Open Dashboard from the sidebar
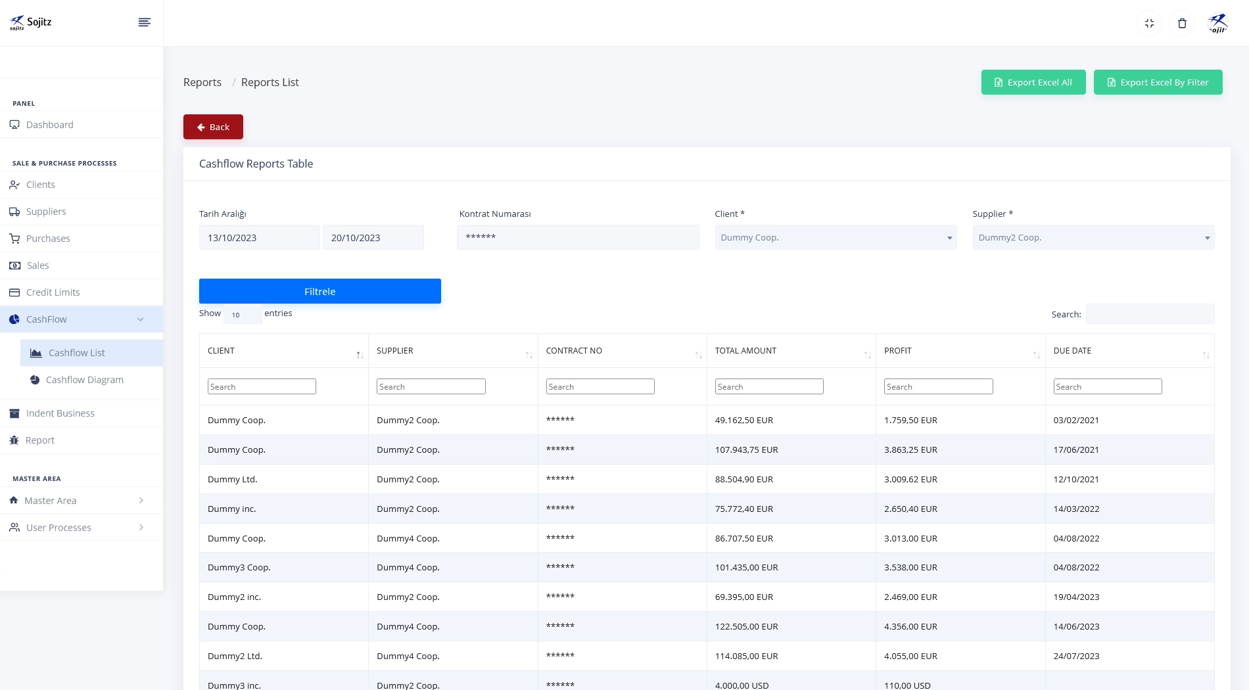Screen dimensions: 1249x690 point(82,125)
